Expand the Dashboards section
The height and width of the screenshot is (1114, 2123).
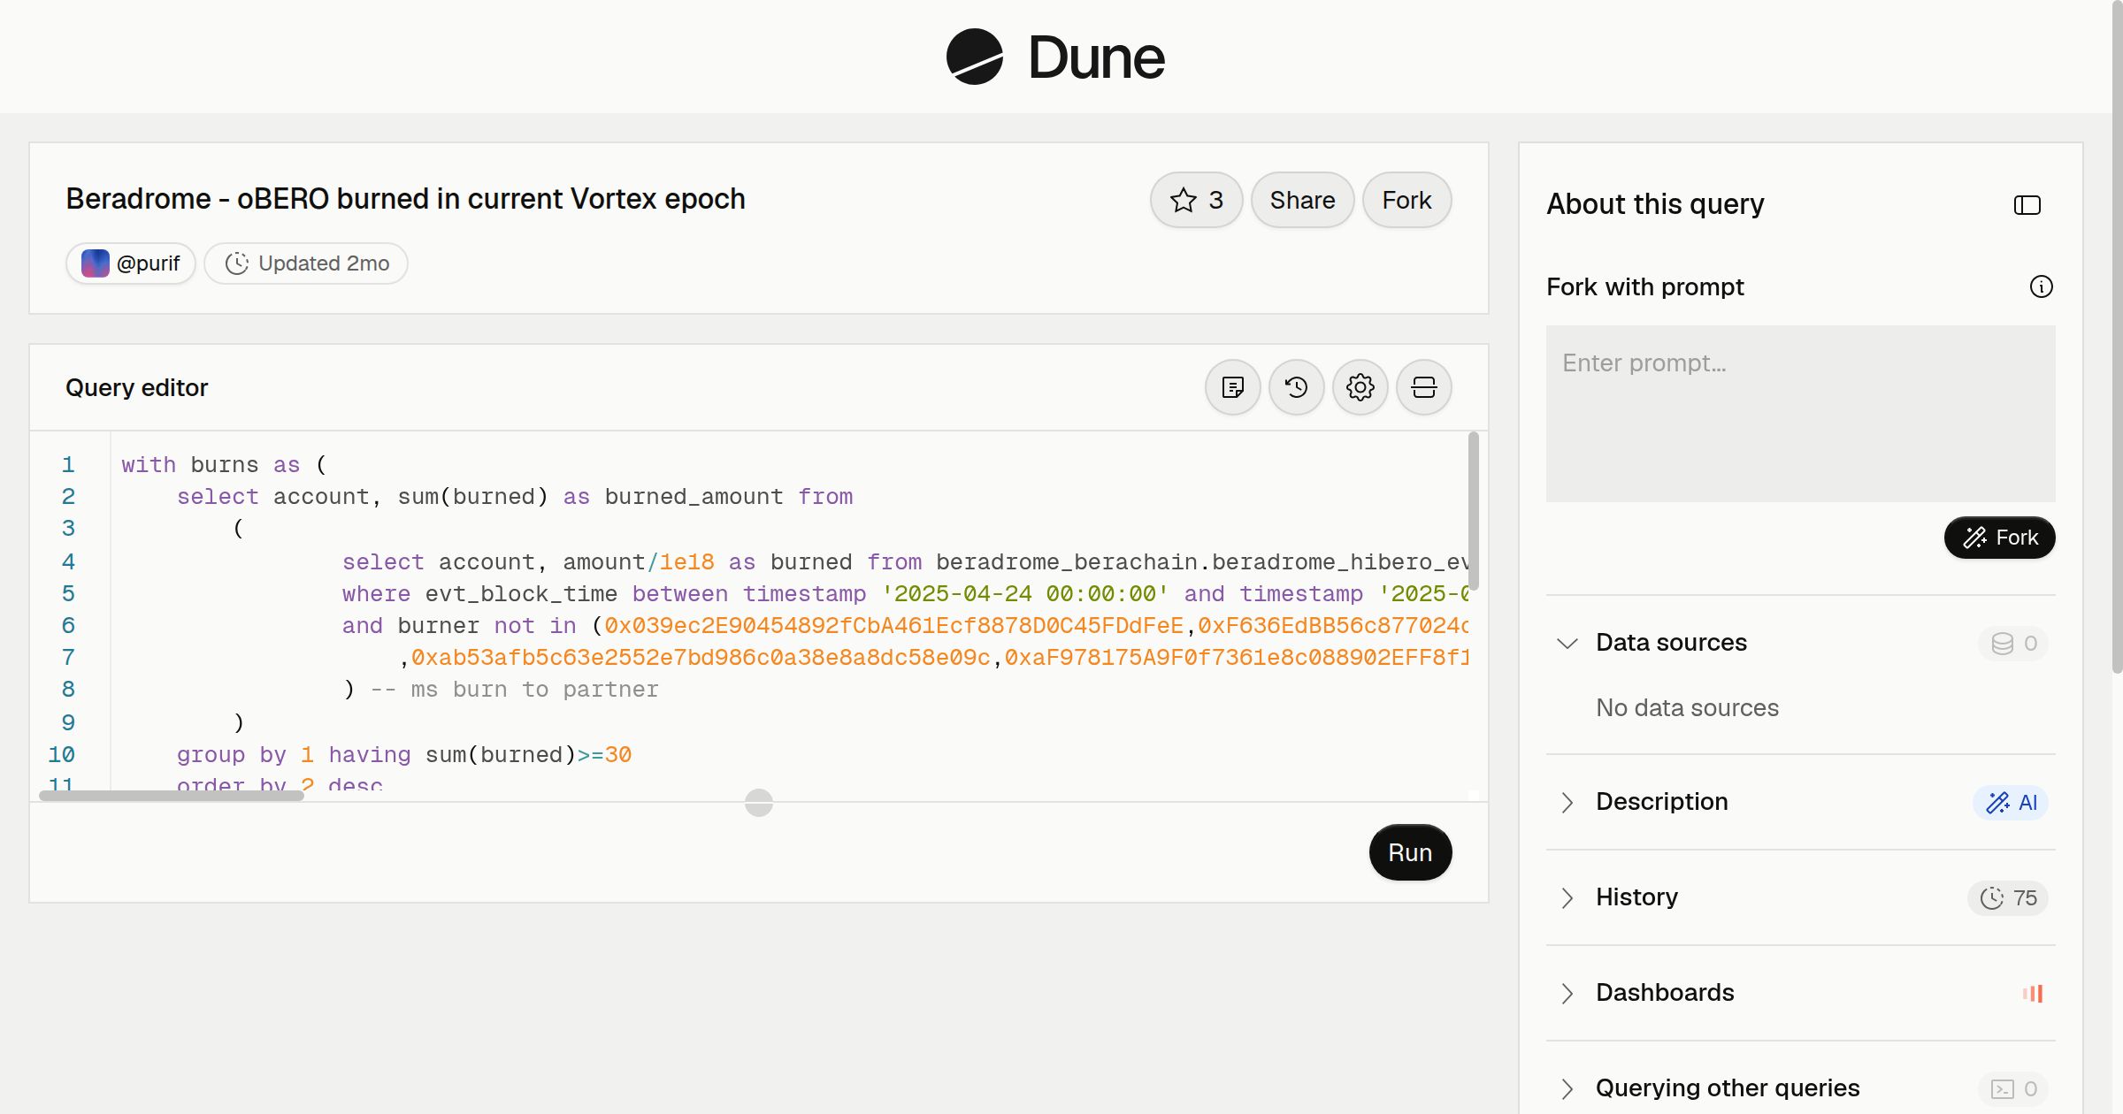pos(1567,993)
